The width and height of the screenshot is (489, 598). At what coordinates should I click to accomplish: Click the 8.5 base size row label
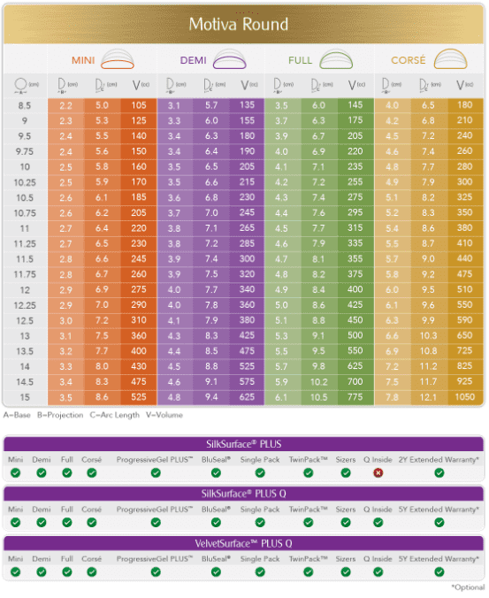[25, 105]
